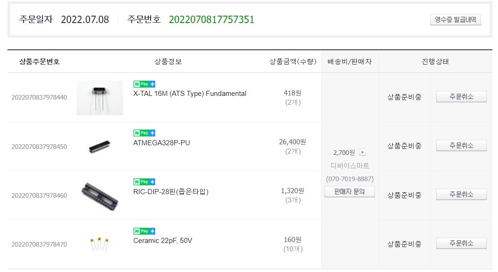Cancel order for ATMEGA328P-PU item
This screenshot has width=498, height=272.
click(461, 146)
